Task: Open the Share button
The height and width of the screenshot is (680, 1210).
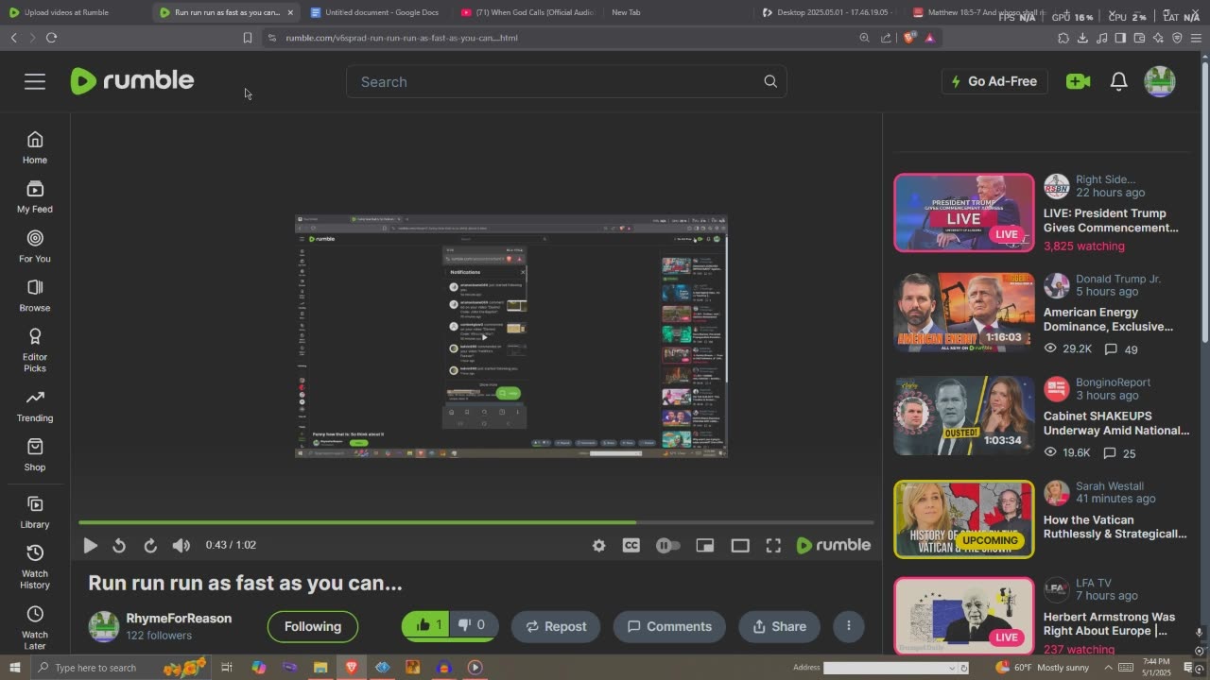Action: (x=779, y=626)
